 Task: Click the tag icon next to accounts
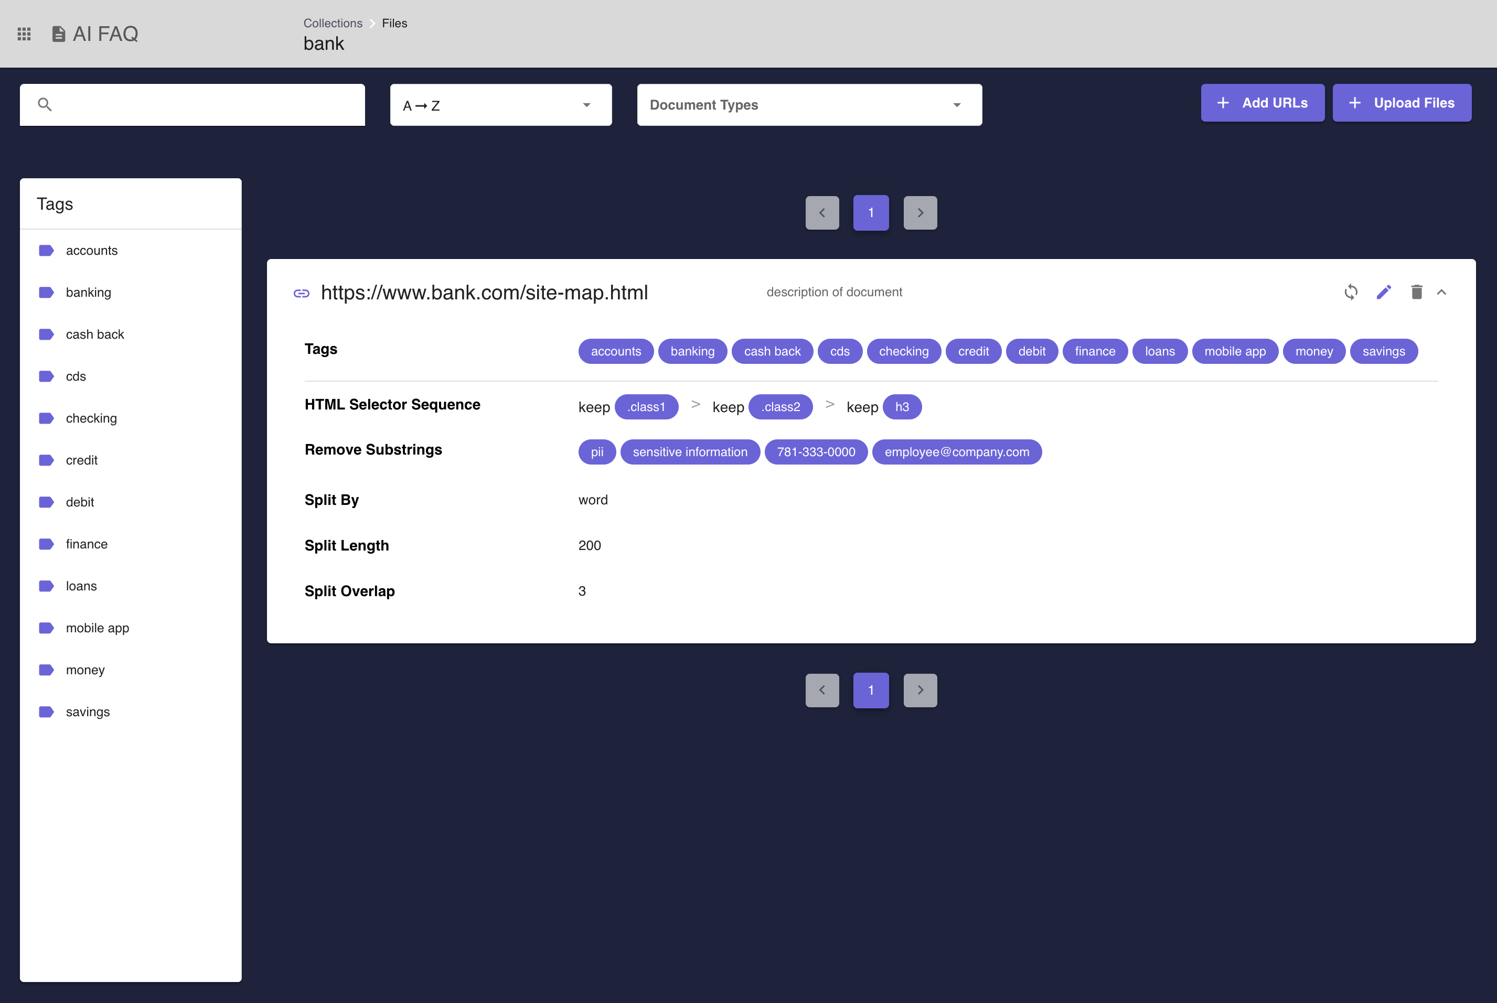(x=46, y=250)
